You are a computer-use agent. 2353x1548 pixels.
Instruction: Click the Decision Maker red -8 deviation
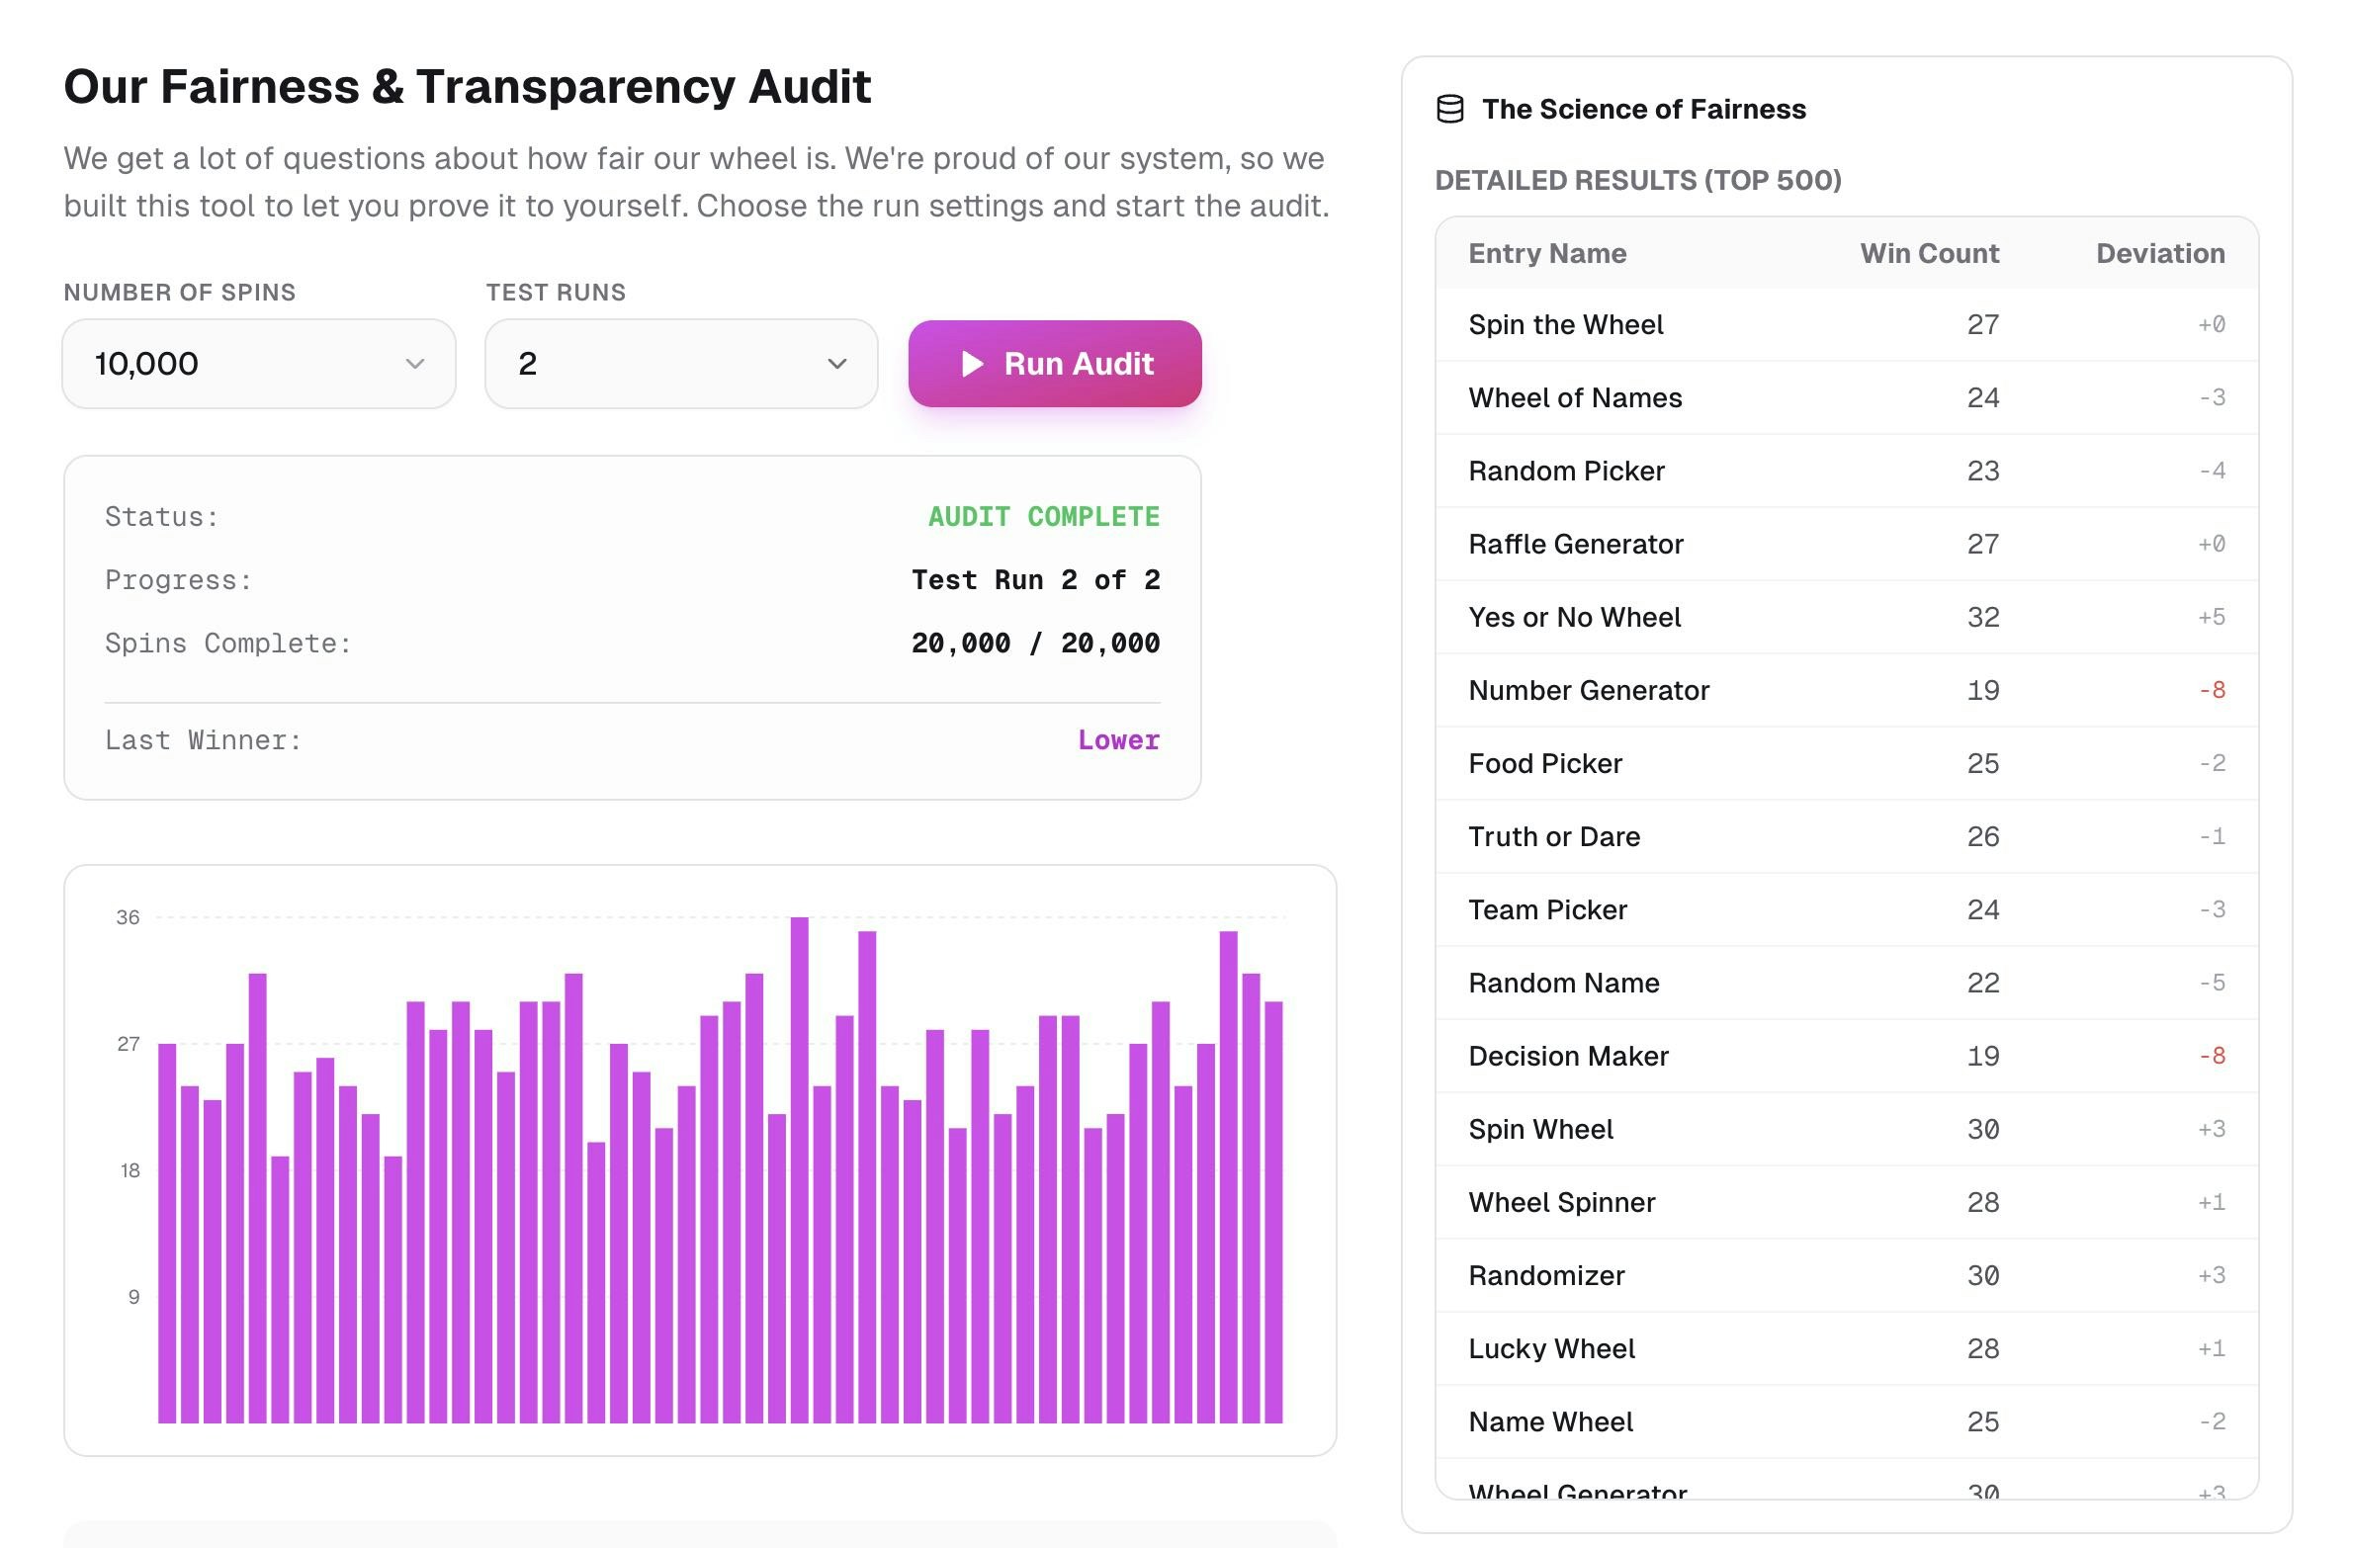pos(2212,1056)
